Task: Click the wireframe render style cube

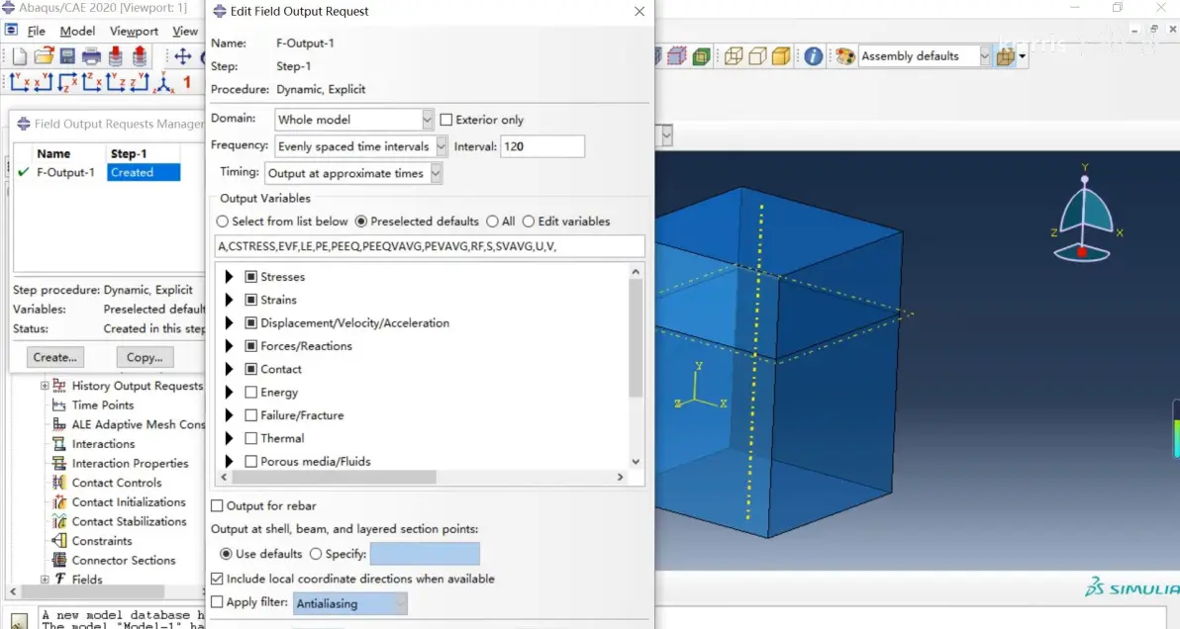Action: 734,56
